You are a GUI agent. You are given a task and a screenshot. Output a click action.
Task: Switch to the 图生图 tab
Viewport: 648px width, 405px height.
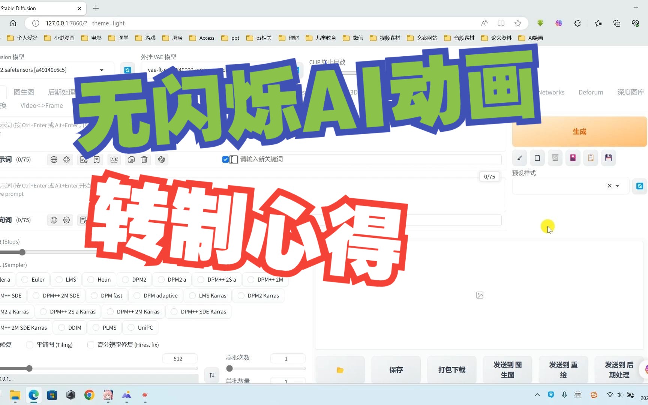point(24,93)
